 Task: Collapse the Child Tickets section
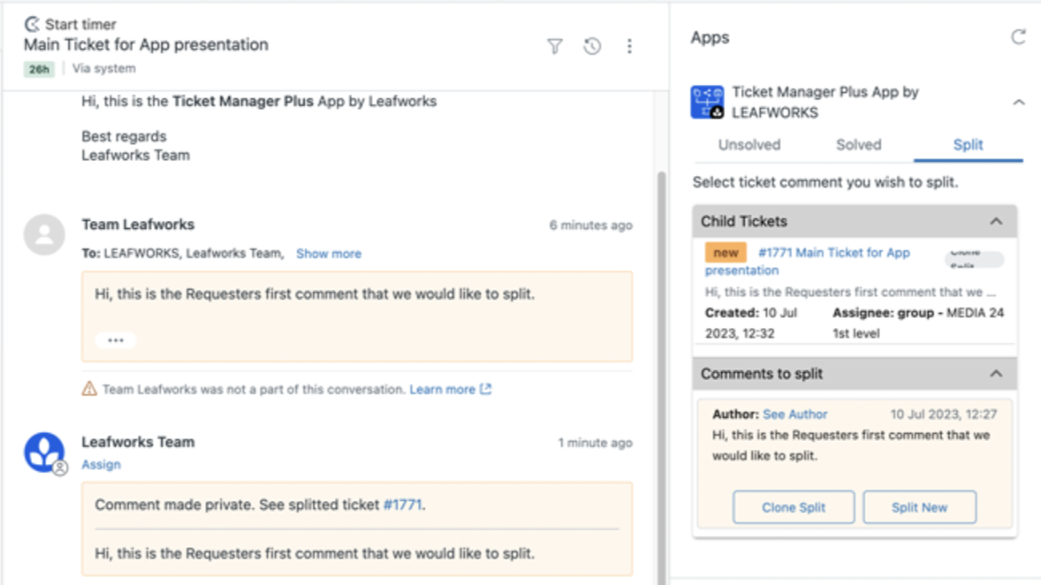point(996,221)
